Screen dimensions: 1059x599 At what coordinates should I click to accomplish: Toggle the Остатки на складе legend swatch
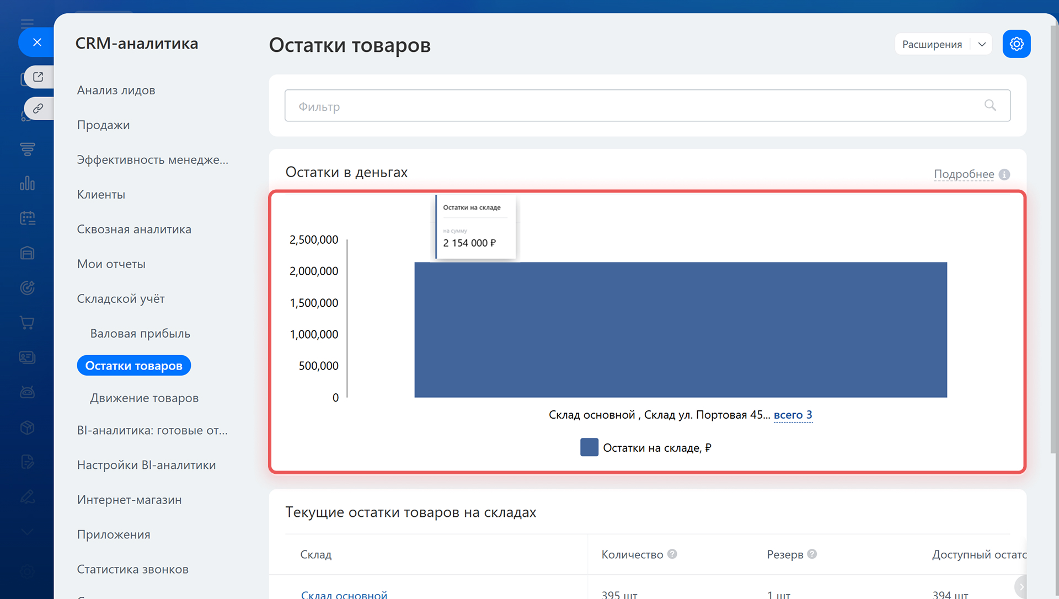tap(589, 447)
